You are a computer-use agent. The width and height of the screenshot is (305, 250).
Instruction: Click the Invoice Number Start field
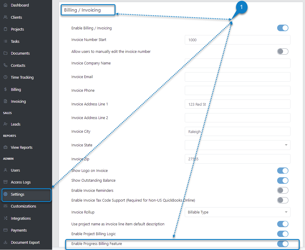tap(237, 39)
